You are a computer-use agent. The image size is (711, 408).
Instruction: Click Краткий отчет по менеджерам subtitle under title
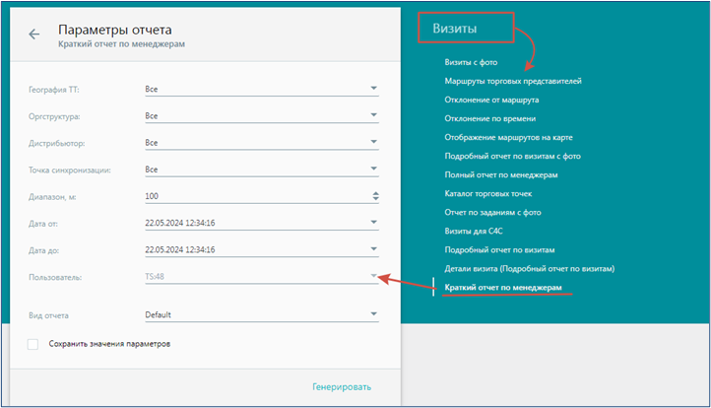click(121, 44)
